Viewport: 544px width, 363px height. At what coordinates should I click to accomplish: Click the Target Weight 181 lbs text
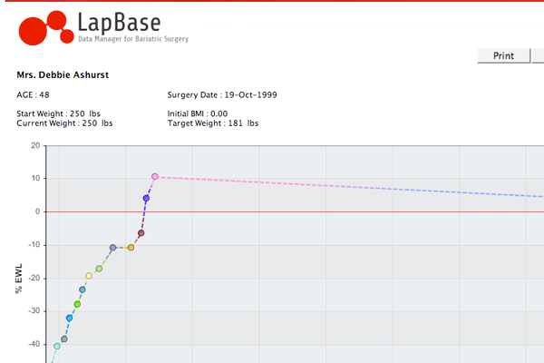(x=213, y=123)
